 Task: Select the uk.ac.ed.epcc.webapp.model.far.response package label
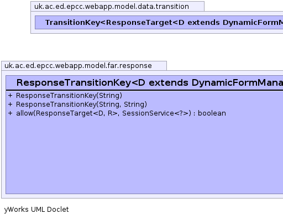point(78,66)
